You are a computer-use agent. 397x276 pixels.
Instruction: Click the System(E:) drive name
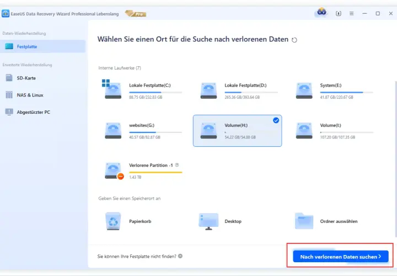331,85
